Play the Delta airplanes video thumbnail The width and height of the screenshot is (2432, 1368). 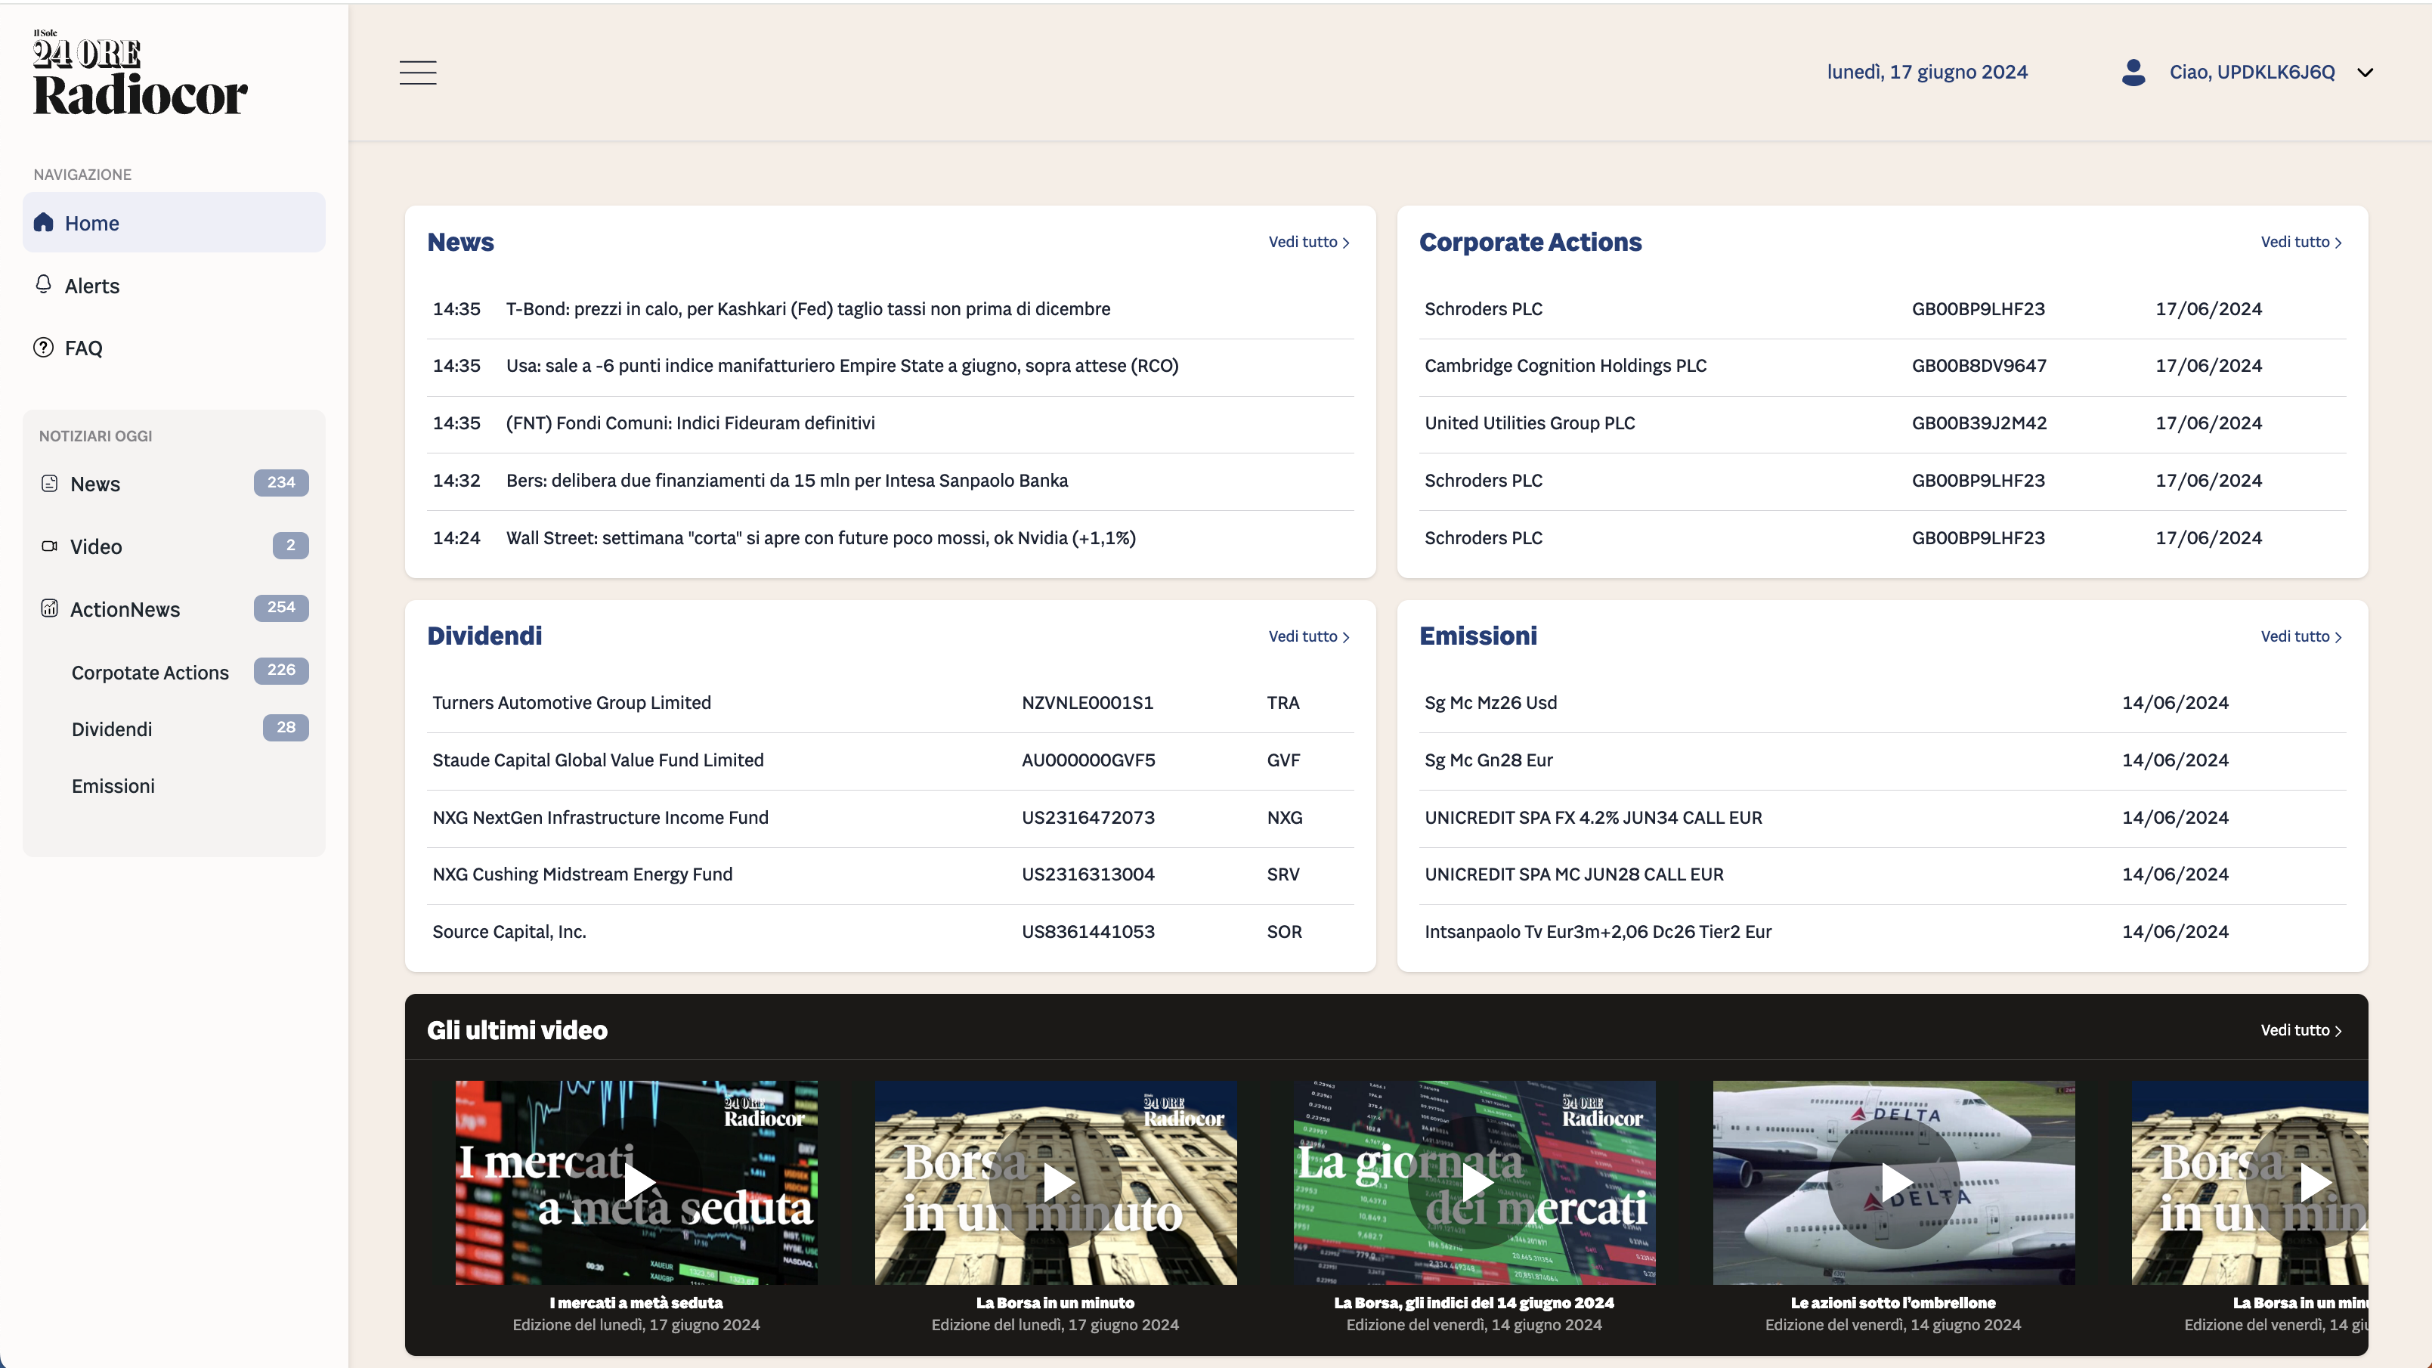(x=1894, y=1182)
